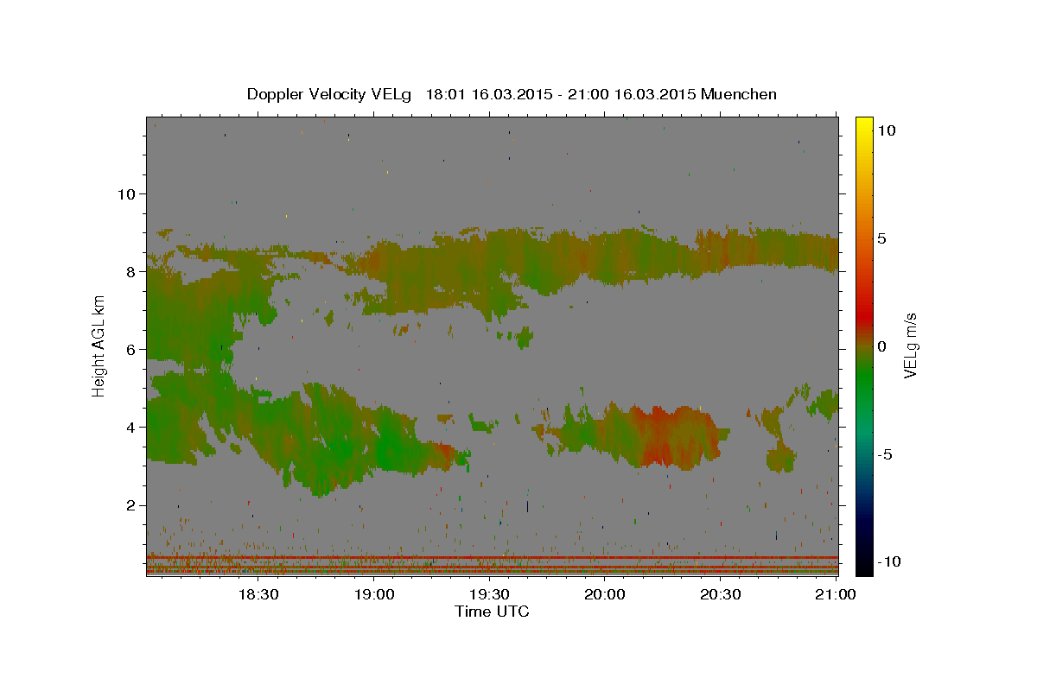The image size is (1037, 691).
Task: Click the height tick label 10
Action: [126, 193]
